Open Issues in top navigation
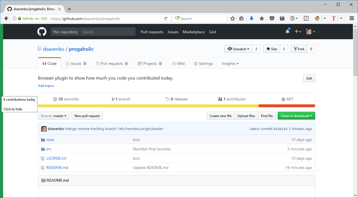 (x=173, y=32)
